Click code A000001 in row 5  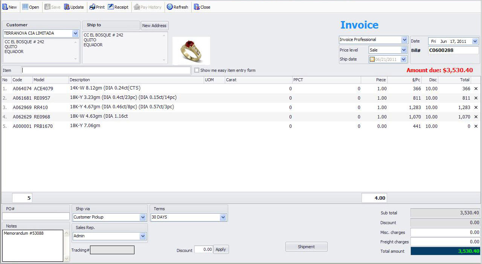22,126
